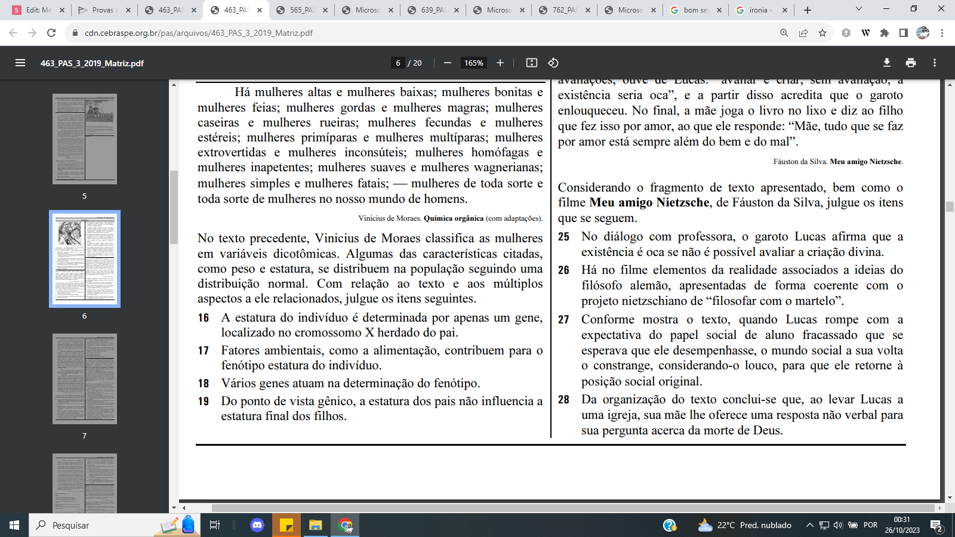Zoom out the PDF with minus button
Image resolution: width=955 pixels, height=537 pixels.
[x=447, y=63]
